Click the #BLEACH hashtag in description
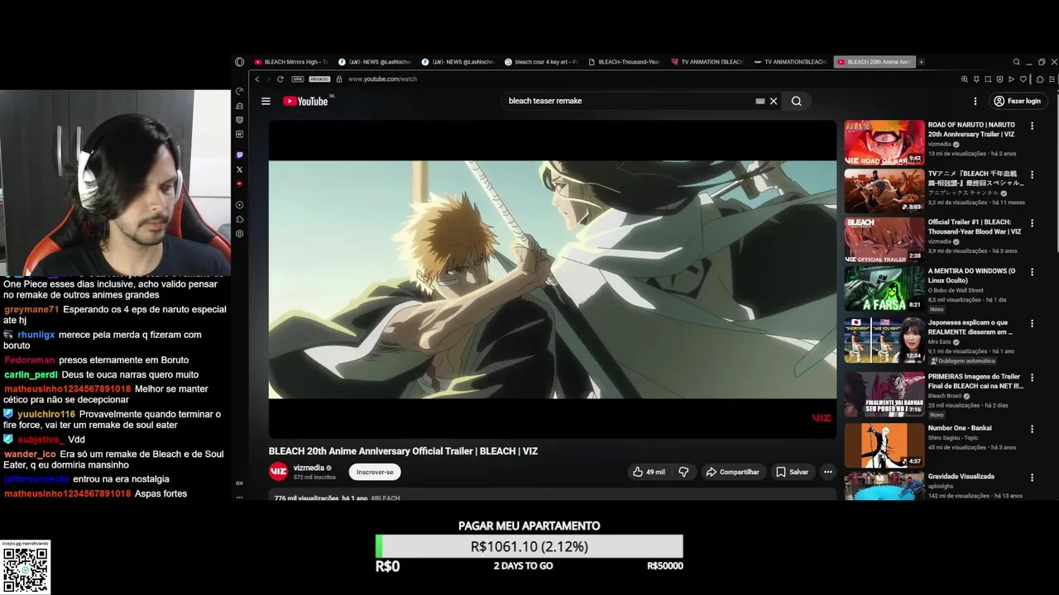Viewport: 1059px width, 595px height. click(x=386, y=498)
